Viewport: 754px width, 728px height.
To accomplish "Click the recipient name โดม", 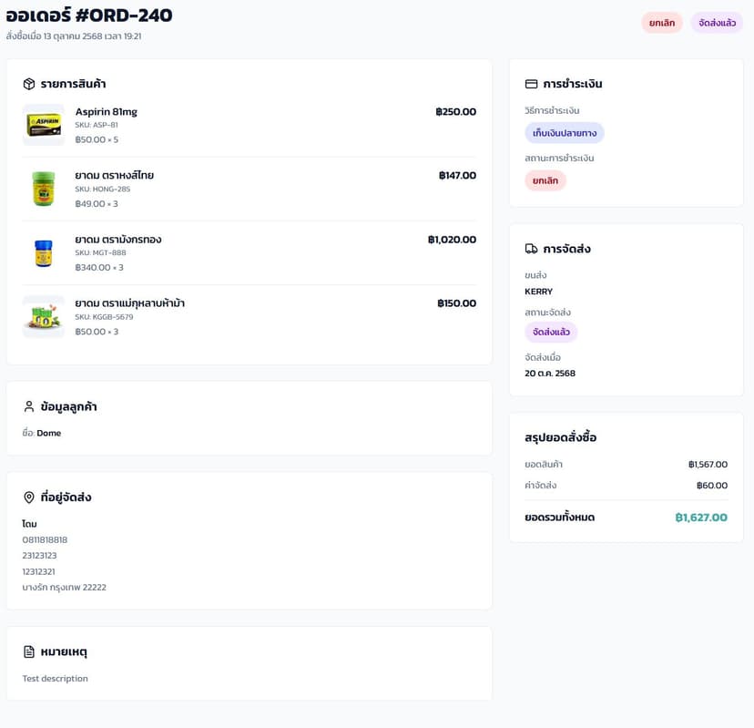I will click(29, 524).
